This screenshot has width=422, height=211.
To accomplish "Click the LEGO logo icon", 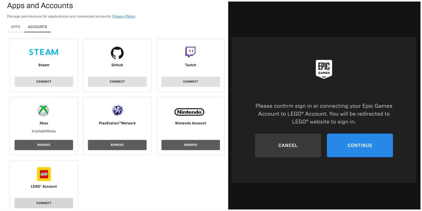I will [44, 174].
